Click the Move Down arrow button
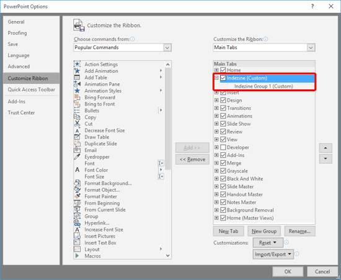The height and width of the screenshot is (280, 341). (325, 158)
